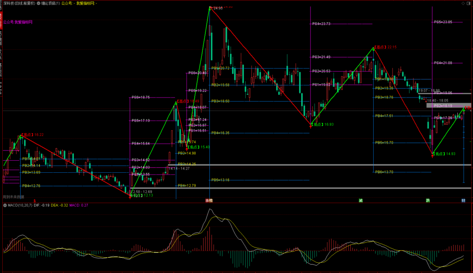Screen dimensions: 473x273
Task: Click the PB4=12.79 level label
Action: point(187,186)
